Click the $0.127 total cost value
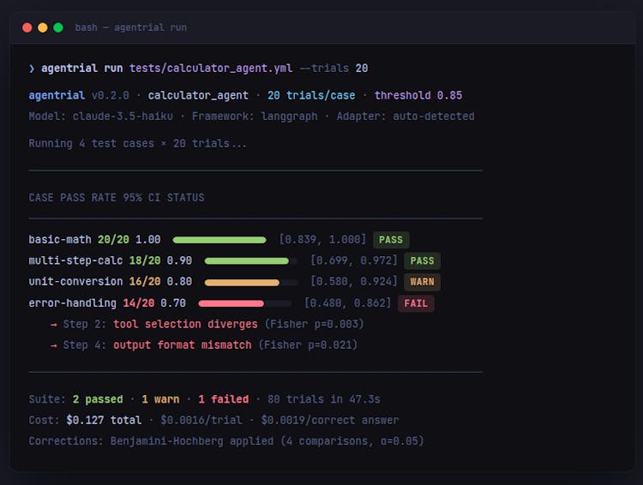Viewport: 643px width, 485px height. [102, 420]
